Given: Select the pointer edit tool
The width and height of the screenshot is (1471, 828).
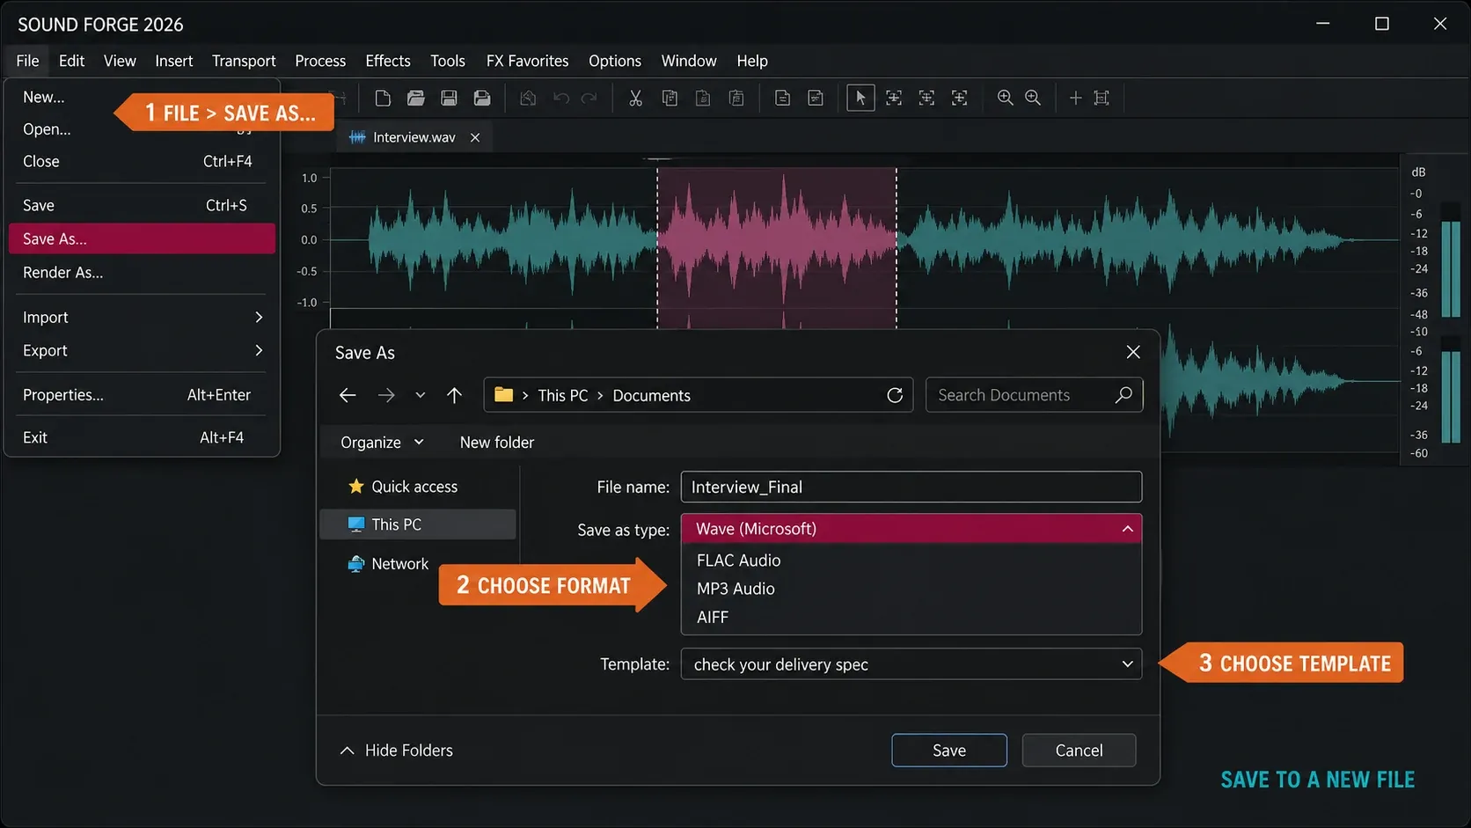Looking at the screenshot, I should point(860,98).
